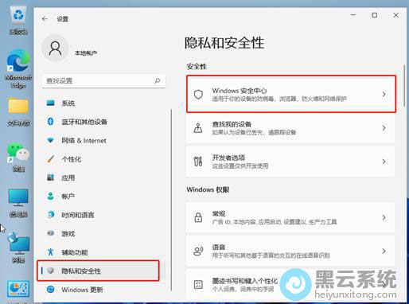
Task: Click the 语音 speech icon
Action: click(x=198, y=251)
